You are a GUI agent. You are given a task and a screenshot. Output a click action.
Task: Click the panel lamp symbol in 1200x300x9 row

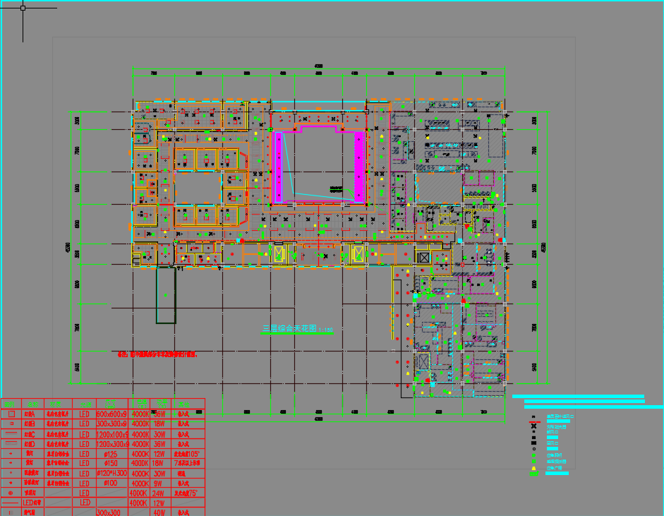pyautogui.click(x=11, y=443)
